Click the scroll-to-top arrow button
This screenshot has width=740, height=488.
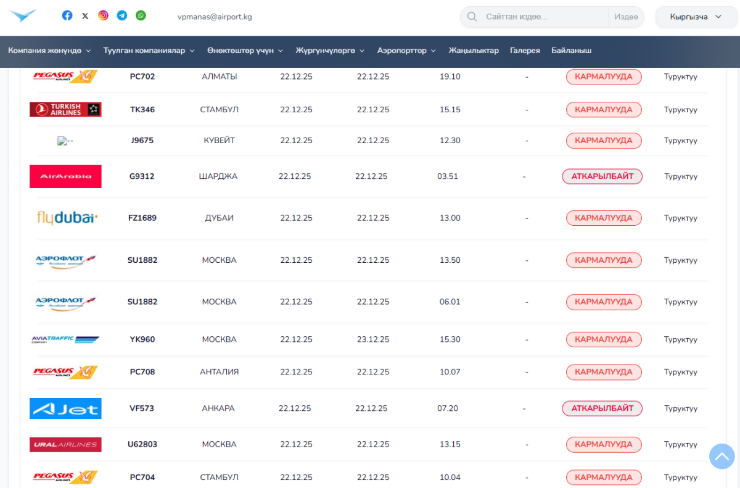click(x=721, y=456)
